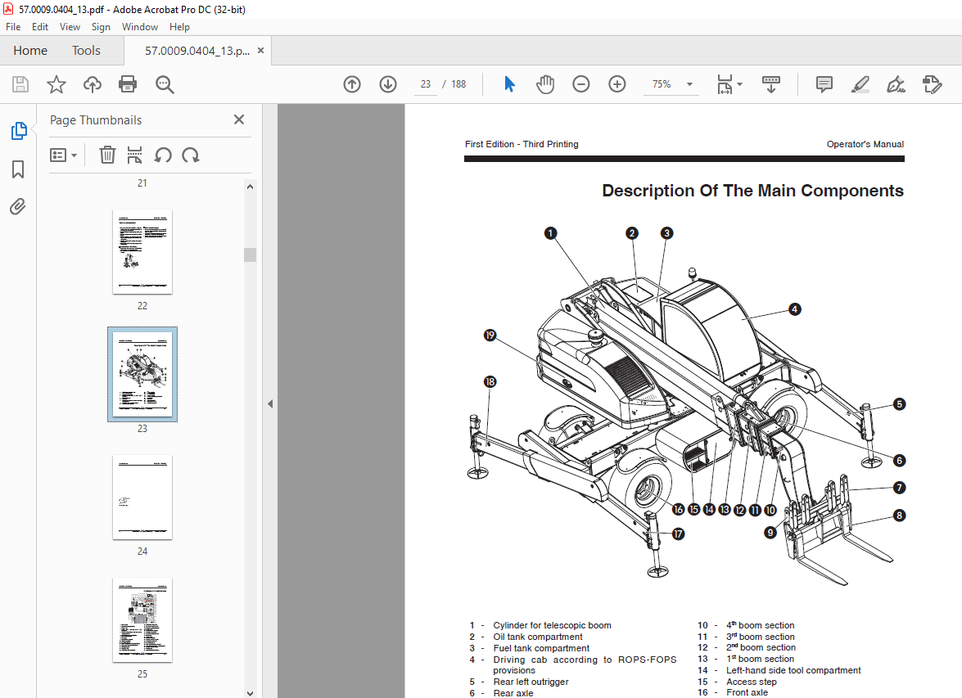Viewport: 962px width, 698px height.
Task: Click 'Rear left outrigger' legend entry
Action: point(531,682)
